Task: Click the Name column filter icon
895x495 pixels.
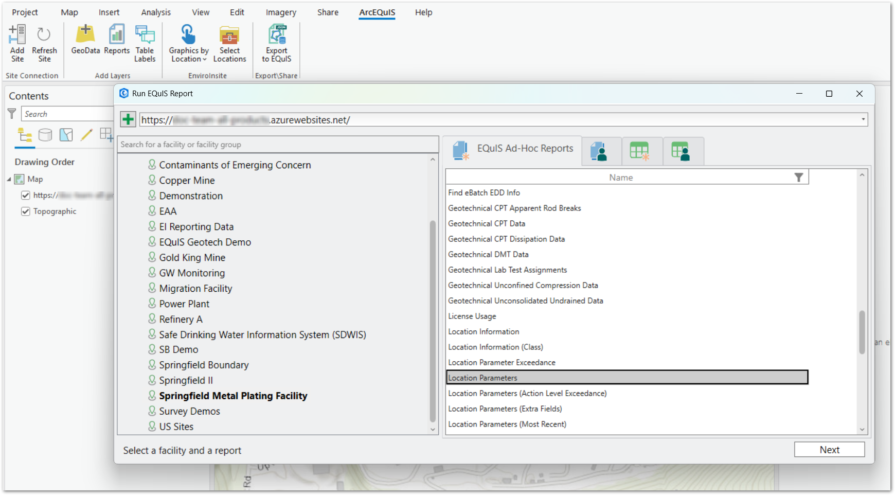Action: tap(799, 178)
